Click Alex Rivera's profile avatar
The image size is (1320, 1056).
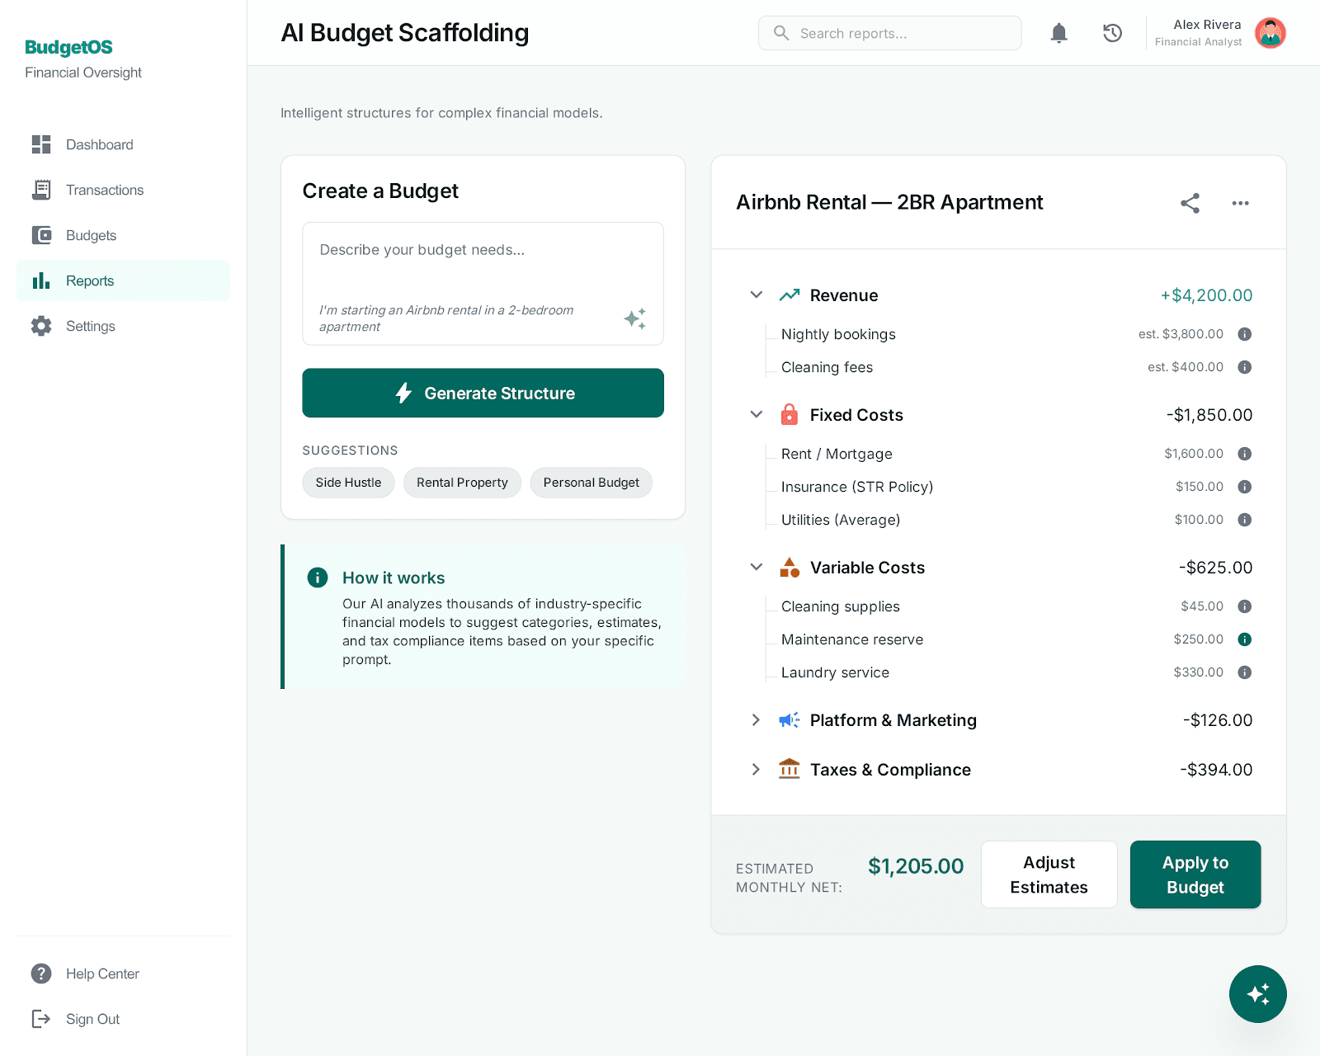[1270, 33]
